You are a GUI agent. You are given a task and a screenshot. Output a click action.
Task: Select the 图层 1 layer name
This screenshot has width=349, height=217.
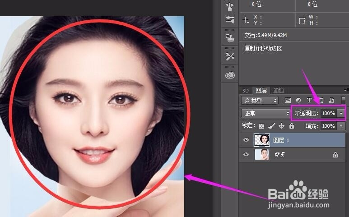pyautogui.click(x=281, y=140)
